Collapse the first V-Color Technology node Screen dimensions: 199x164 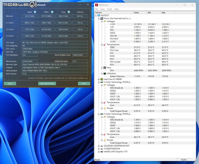click(99, 82)
